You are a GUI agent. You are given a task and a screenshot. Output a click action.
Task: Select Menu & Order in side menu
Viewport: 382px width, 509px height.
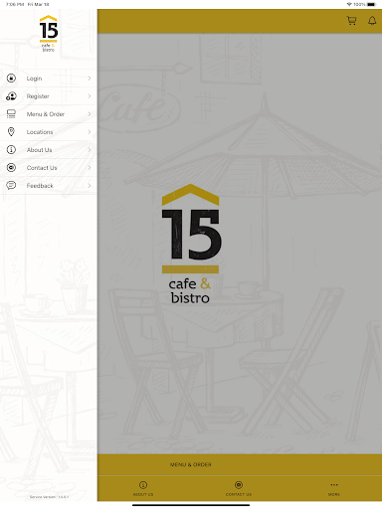pyautogui.click(x=46, y=114)
